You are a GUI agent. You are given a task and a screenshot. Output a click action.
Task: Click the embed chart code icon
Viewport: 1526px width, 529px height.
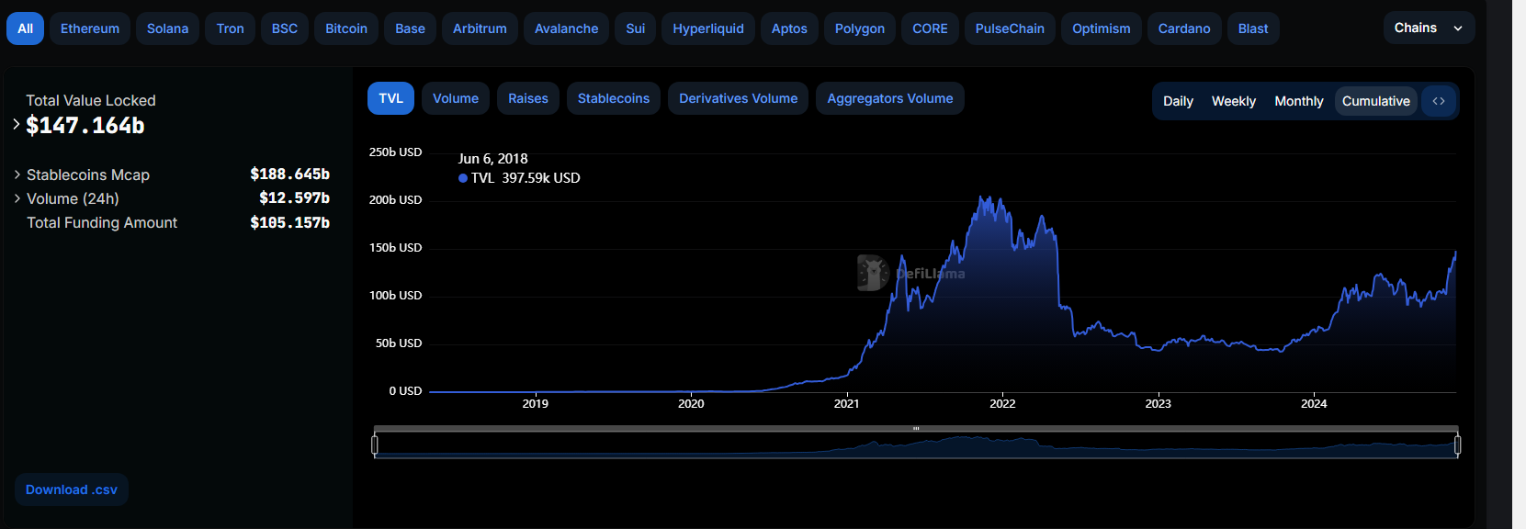(1439, 101)
